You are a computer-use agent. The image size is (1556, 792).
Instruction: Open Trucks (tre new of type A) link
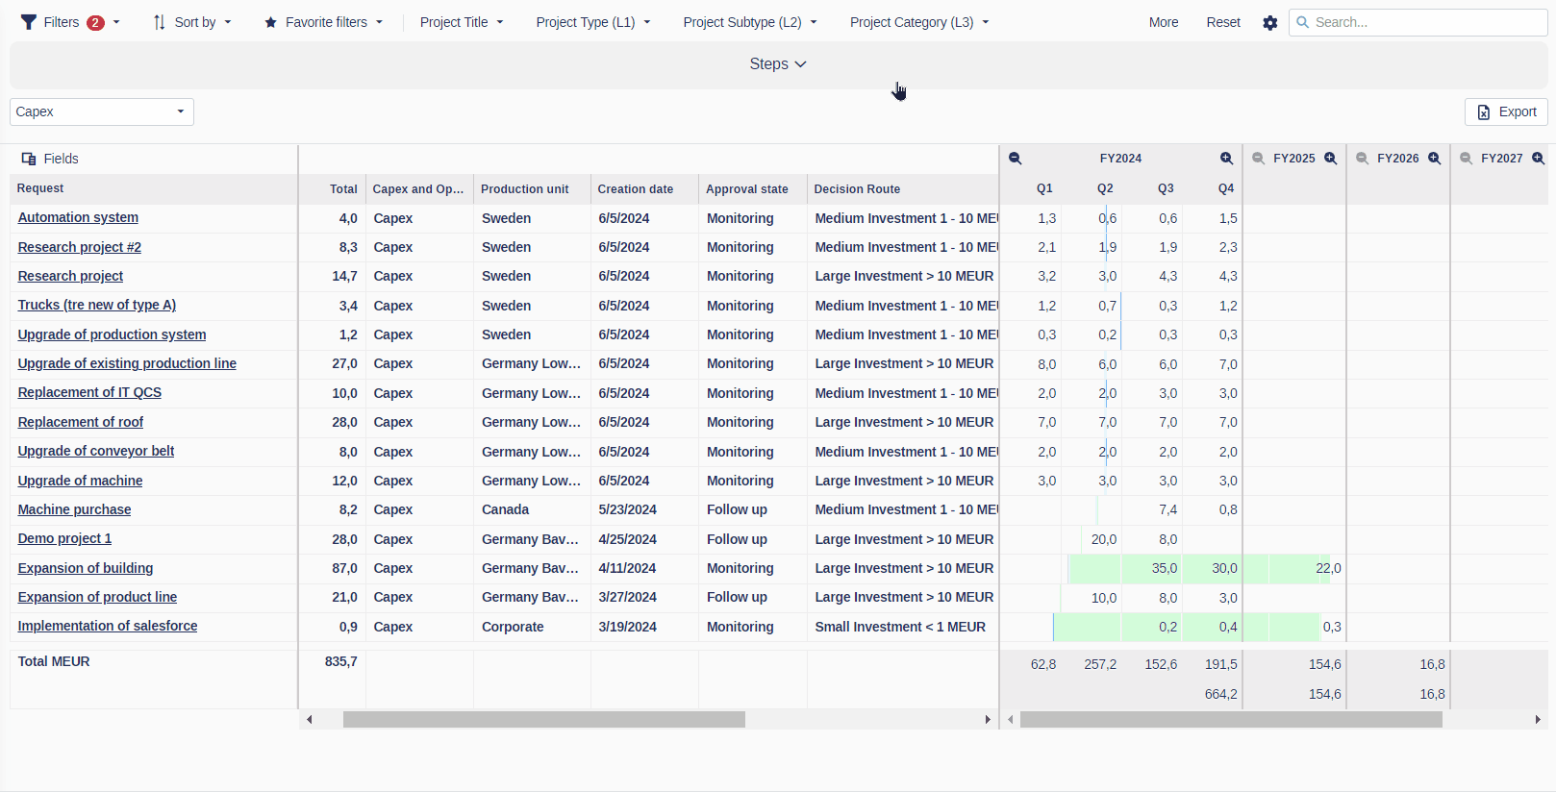pos(97,306)
